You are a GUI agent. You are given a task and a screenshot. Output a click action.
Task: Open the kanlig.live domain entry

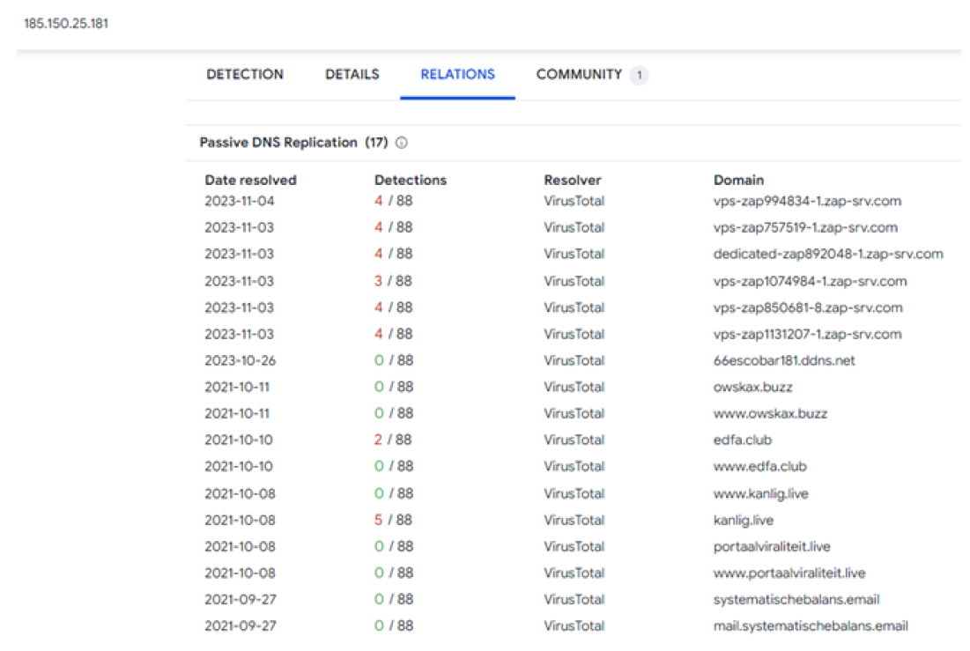click(x=744, y=520)
